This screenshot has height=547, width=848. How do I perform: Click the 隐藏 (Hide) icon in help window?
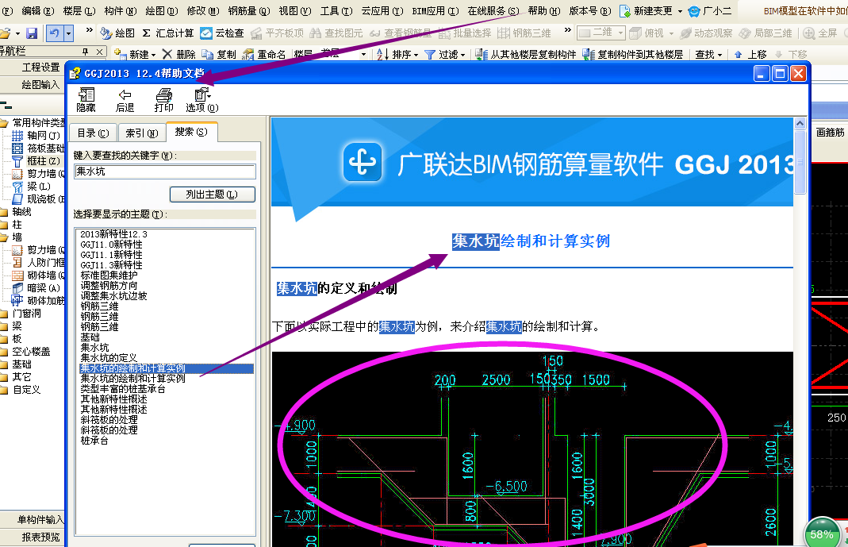click(x=86, y=100)
